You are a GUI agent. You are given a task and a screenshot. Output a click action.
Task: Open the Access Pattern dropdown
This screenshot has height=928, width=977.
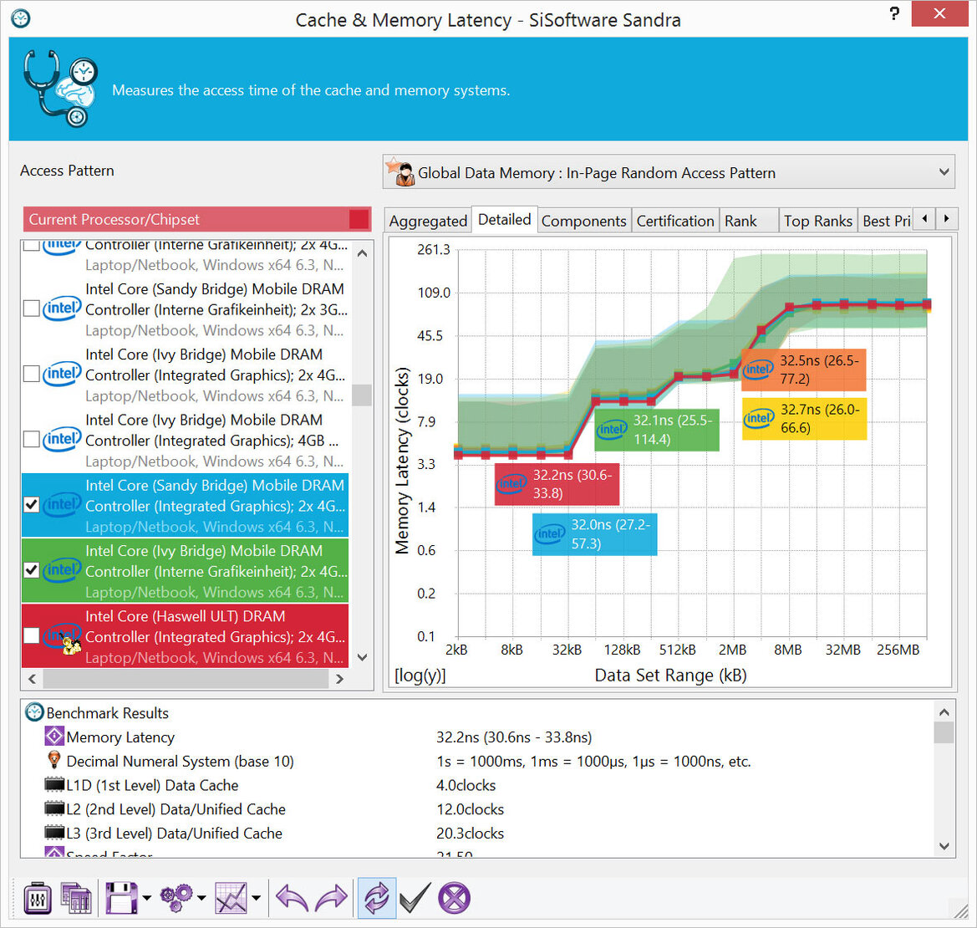[x=669, y=172]
